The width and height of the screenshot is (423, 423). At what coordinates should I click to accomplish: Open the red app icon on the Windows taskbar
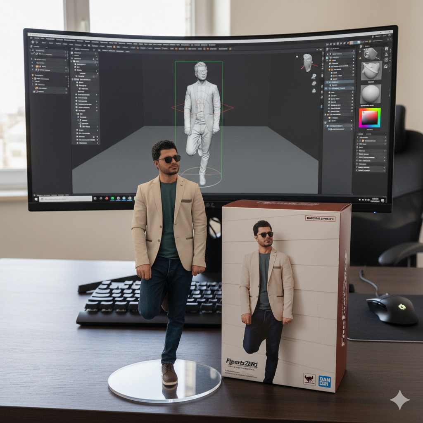coord(107,199)
